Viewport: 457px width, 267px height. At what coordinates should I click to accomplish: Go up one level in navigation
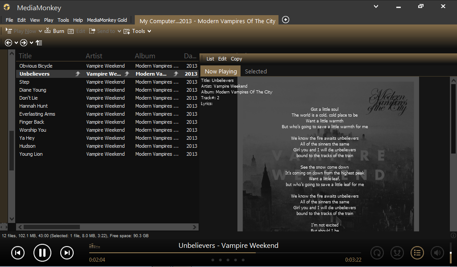pyautogui.click(x=39, y=43)
